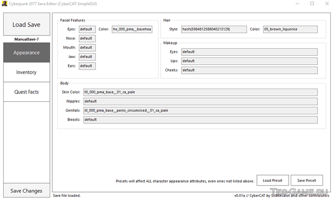The width and height of the screenshot is (334, 200).
Task: Click the Ears value field
Action: click(87, 66)
